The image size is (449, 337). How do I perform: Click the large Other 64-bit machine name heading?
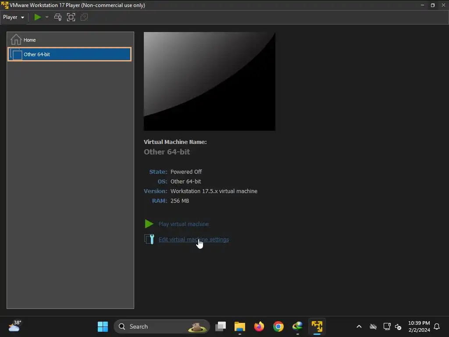tap(167, 152)
